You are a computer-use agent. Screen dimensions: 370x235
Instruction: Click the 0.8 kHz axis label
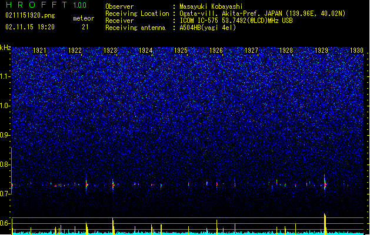point(5,164)
